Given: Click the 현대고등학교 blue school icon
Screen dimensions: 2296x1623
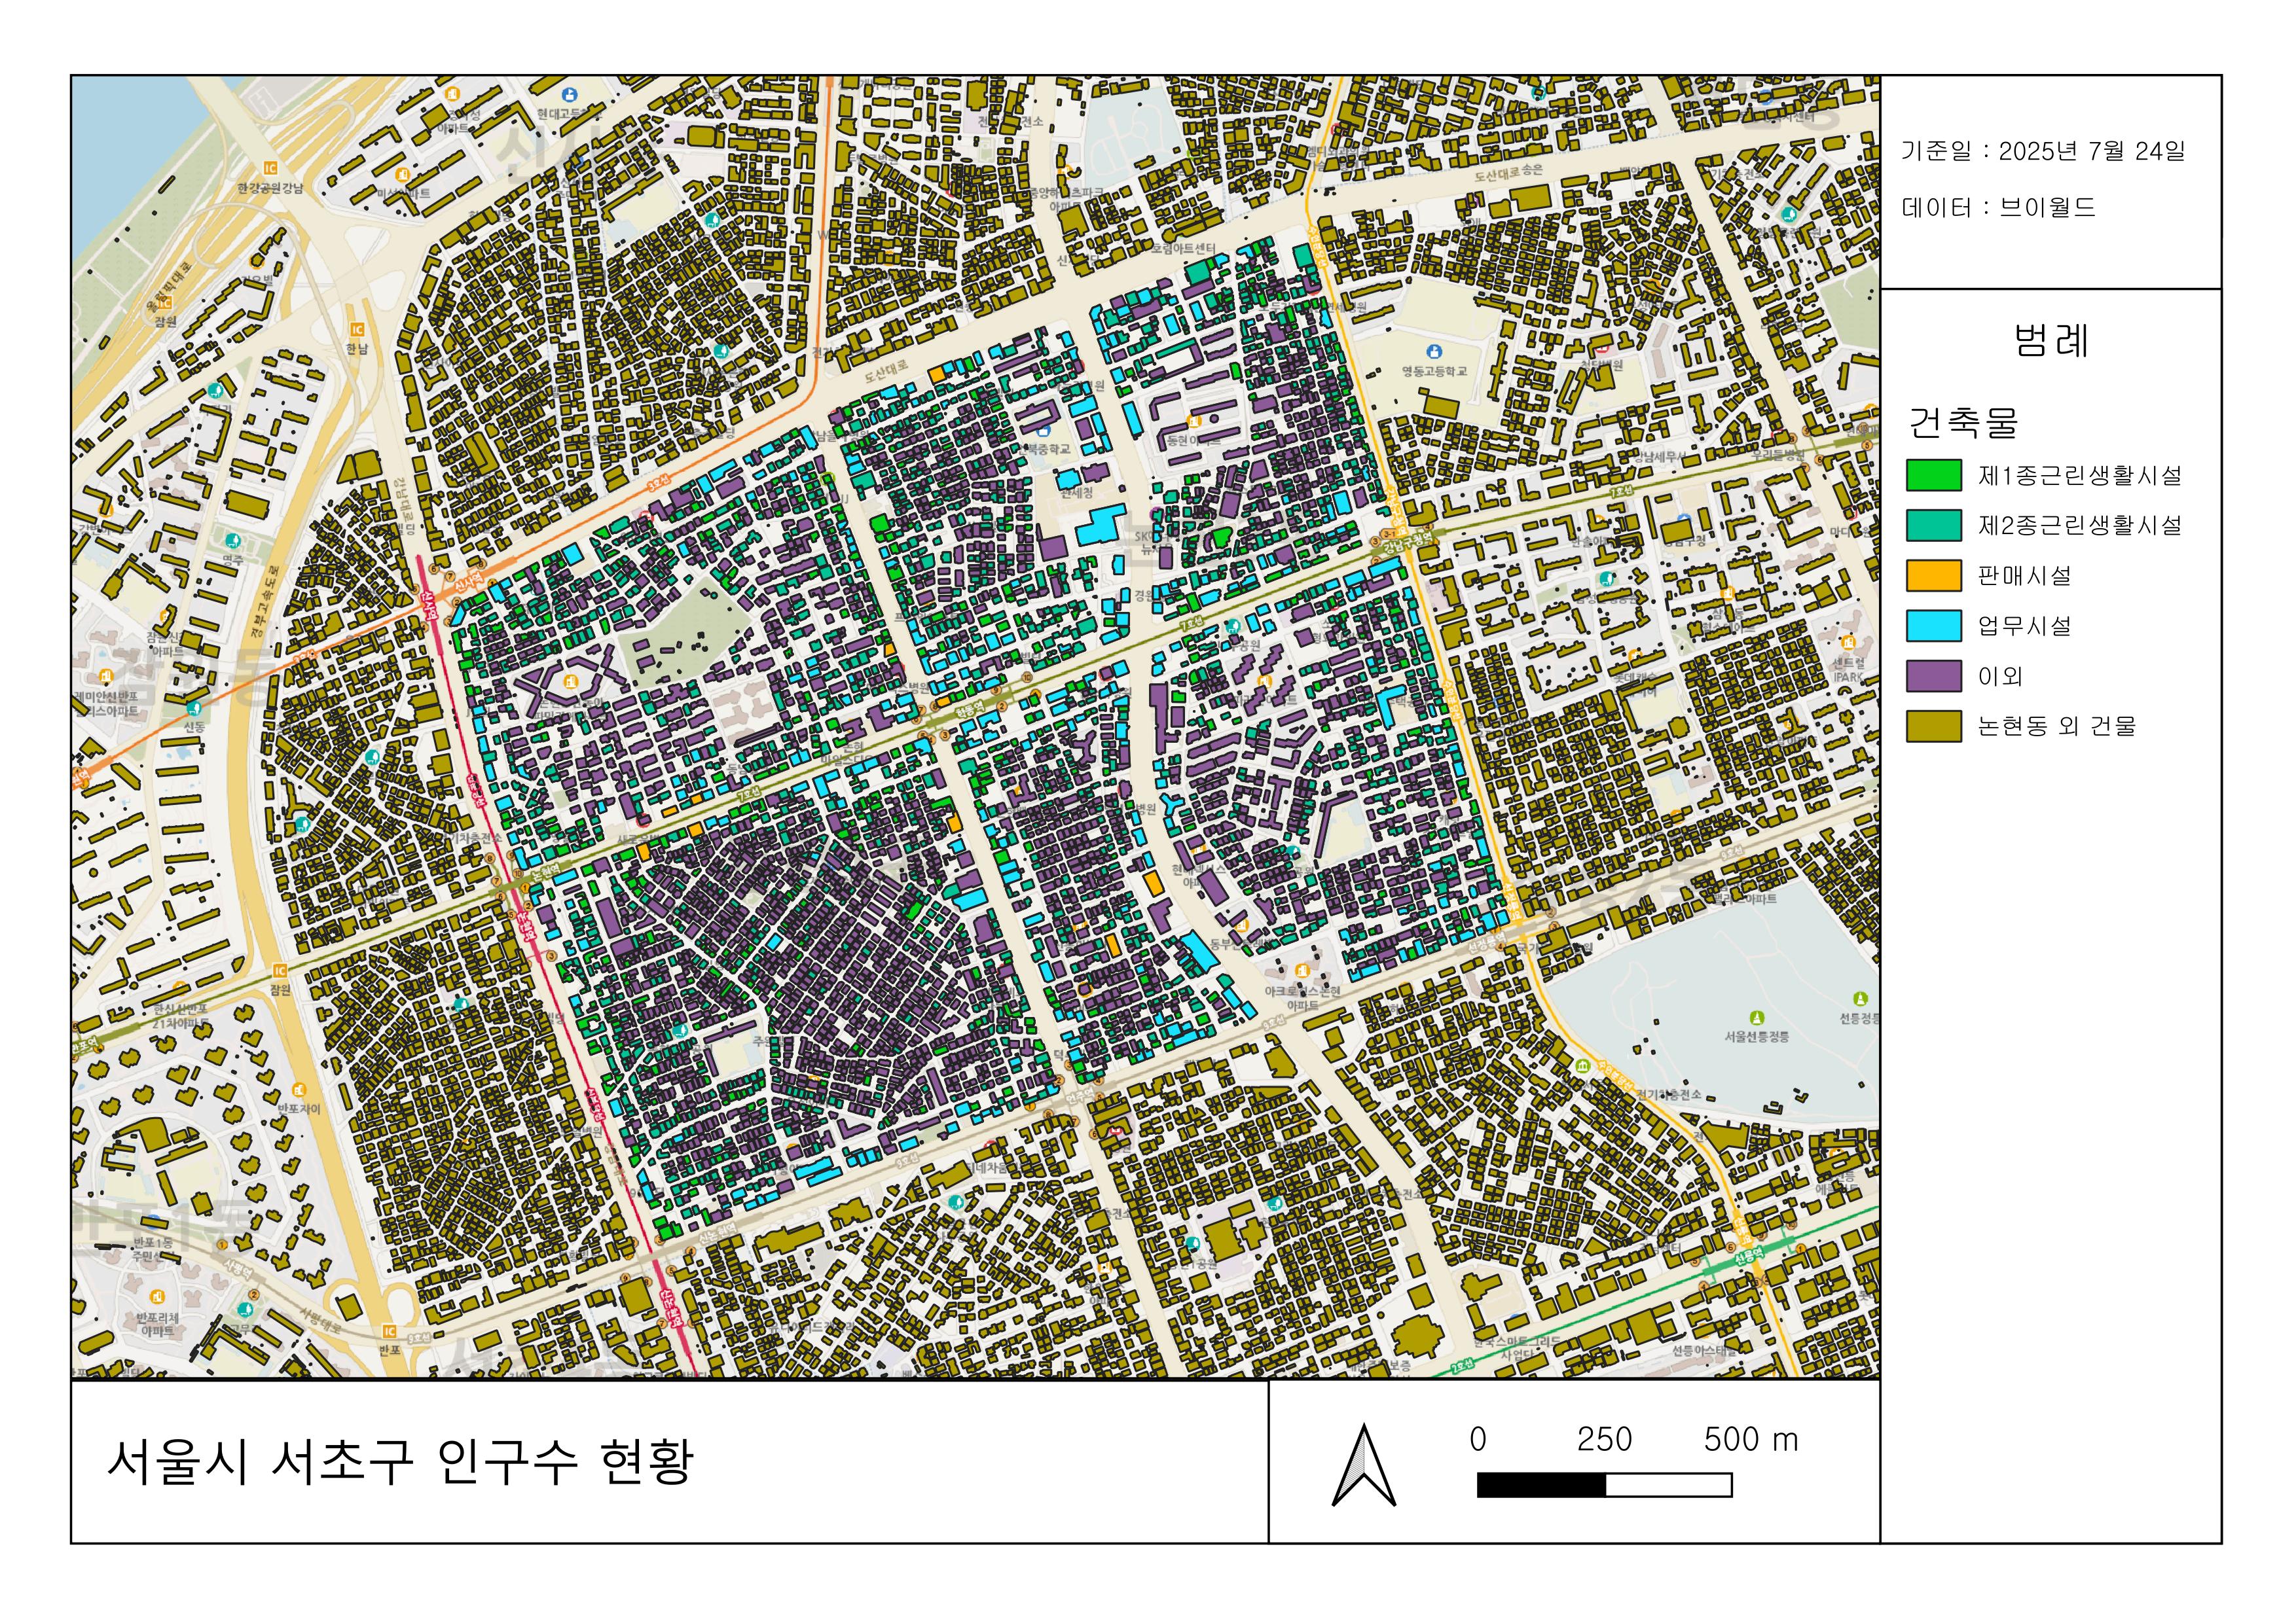Looking at the screenshot, I should pos(570,95).
